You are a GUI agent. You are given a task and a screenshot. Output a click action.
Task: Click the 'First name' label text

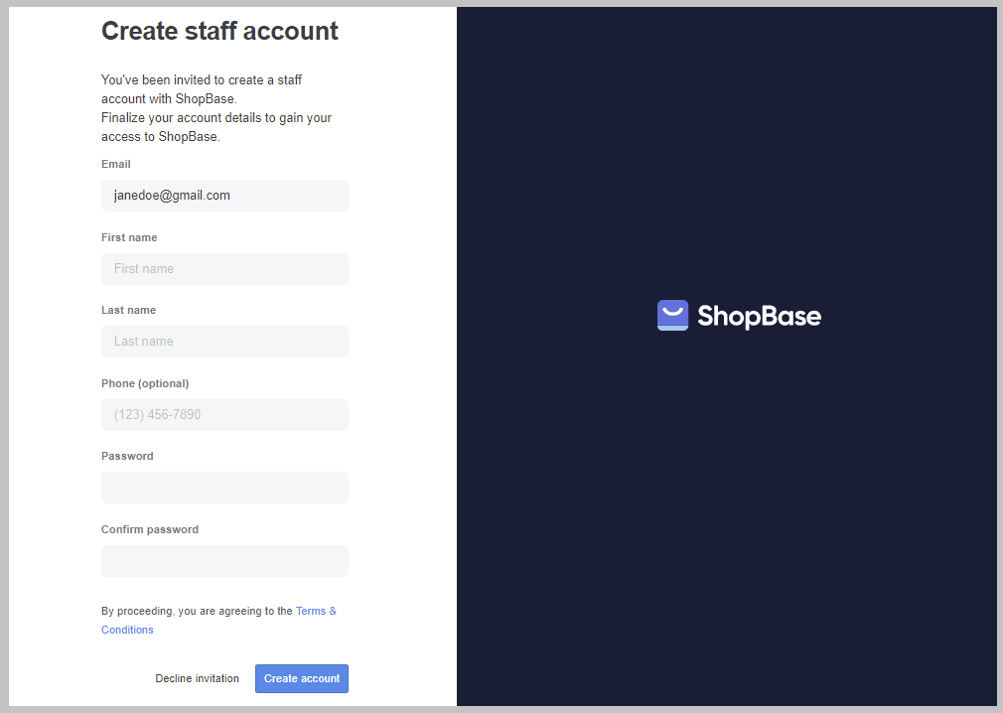pos(129,237)
